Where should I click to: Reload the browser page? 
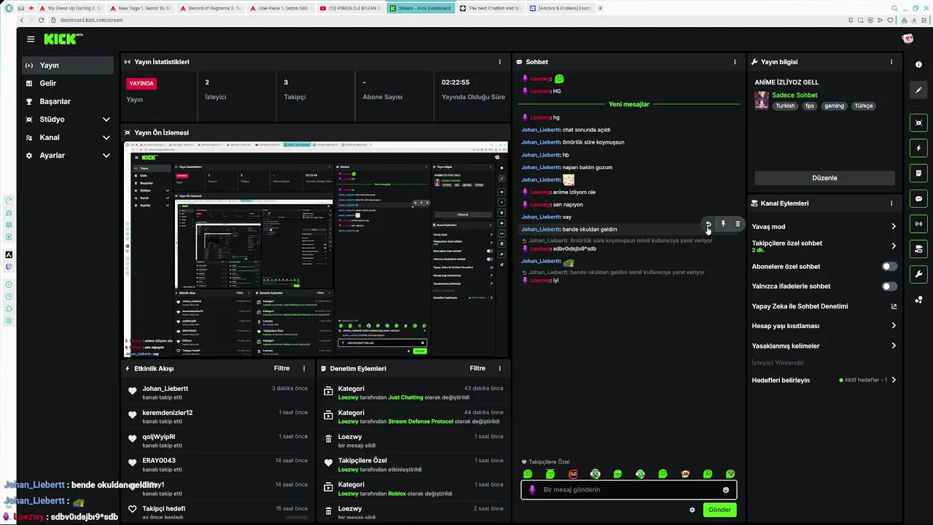point(42,20)
